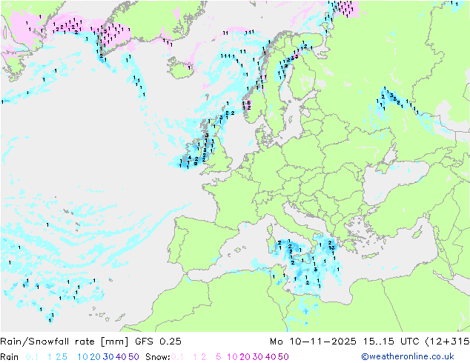
Task: Click the '15..15 UTC' time label
Action: tap(391, 342)
